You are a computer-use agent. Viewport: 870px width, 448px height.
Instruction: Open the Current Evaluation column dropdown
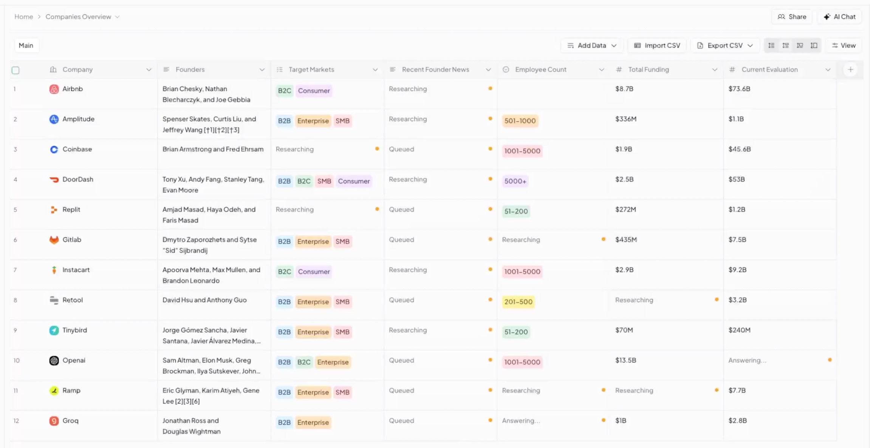tap(828, 70)
